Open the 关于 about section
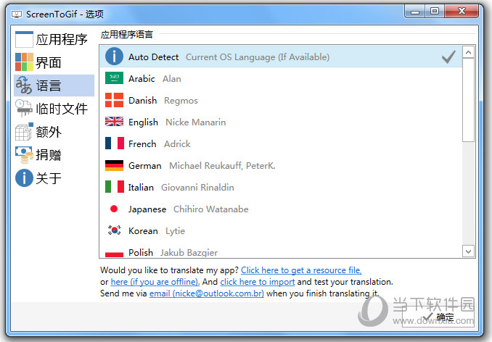This screenshot has height=342, width=492. (x=54, y=178)
